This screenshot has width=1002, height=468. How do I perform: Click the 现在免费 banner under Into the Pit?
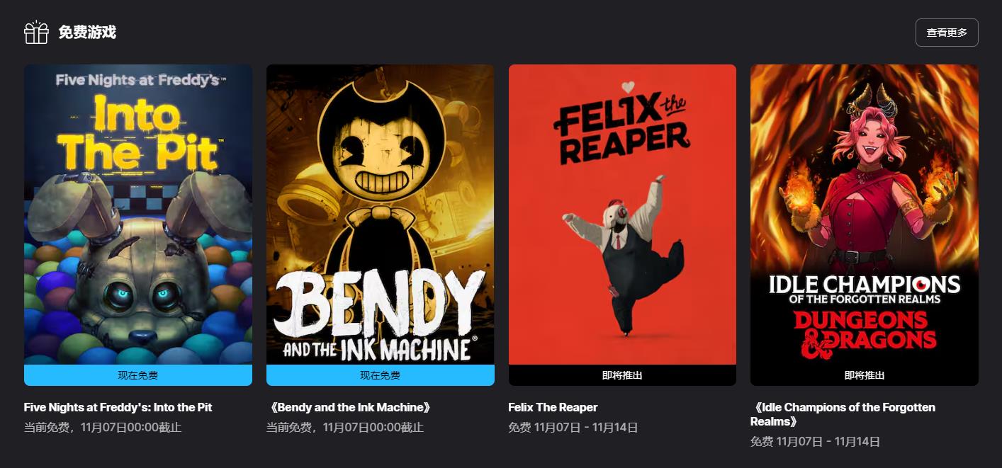[x=138, y=375]
